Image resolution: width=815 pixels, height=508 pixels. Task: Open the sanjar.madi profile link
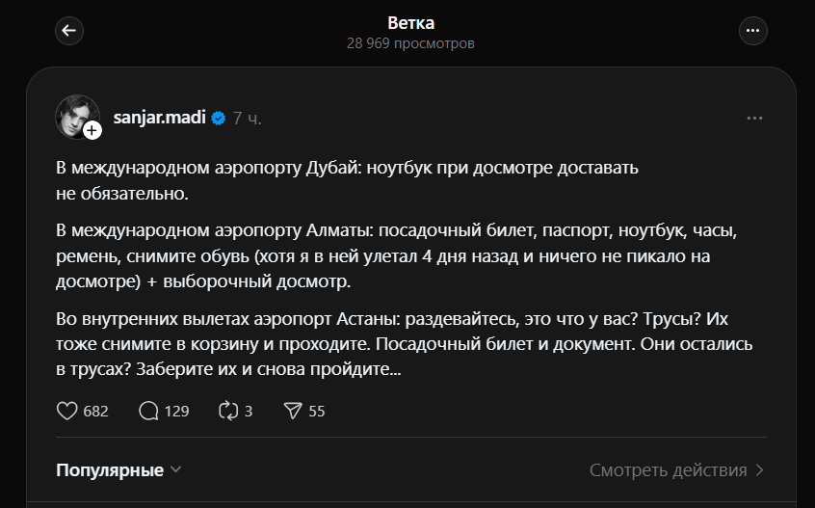[x=160, y=119]
